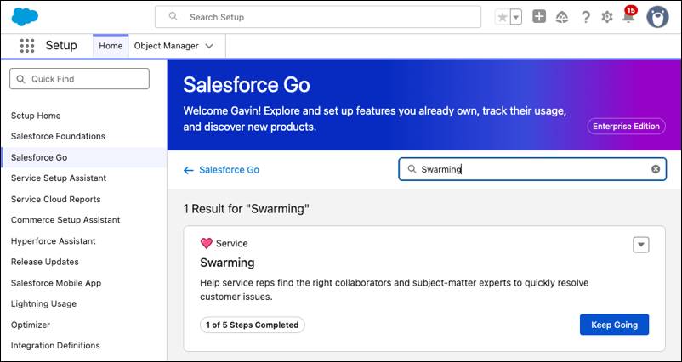Open the App Launcher grid icon

coord(27,46)
